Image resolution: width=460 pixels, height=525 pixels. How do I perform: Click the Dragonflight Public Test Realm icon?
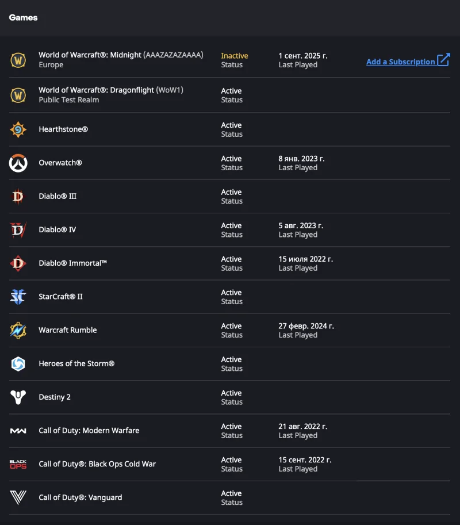(x=18, y=95)
